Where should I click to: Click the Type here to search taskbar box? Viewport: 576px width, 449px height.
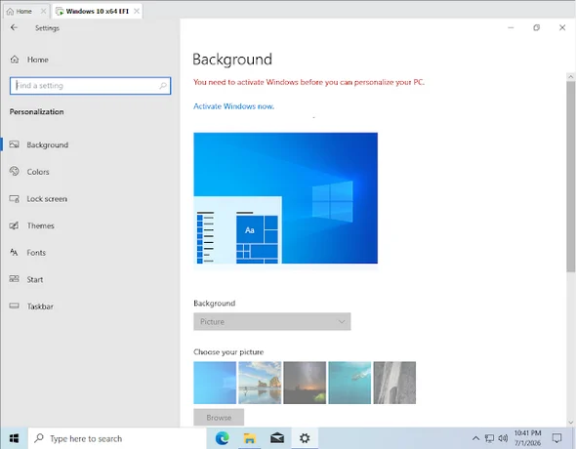(x=117, y=438)
